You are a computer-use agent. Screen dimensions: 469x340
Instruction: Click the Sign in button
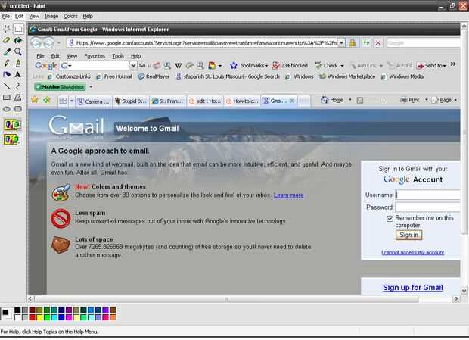click(x=409, y=235)
